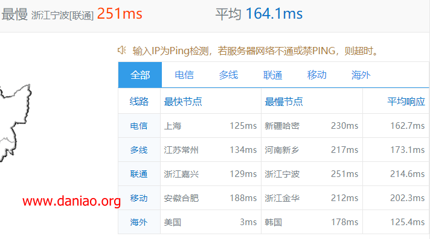Click the 134ms value
Viewport: 430px width, 239px height.
[x=243, y=150]
